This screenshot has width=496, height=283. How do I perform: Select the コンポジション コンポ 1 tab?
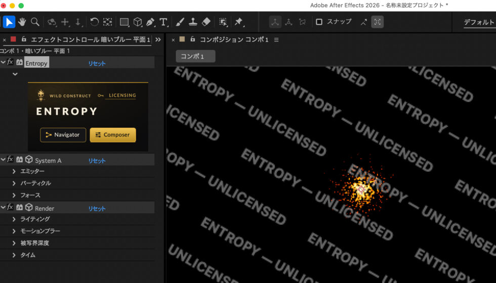pos(234,39)
